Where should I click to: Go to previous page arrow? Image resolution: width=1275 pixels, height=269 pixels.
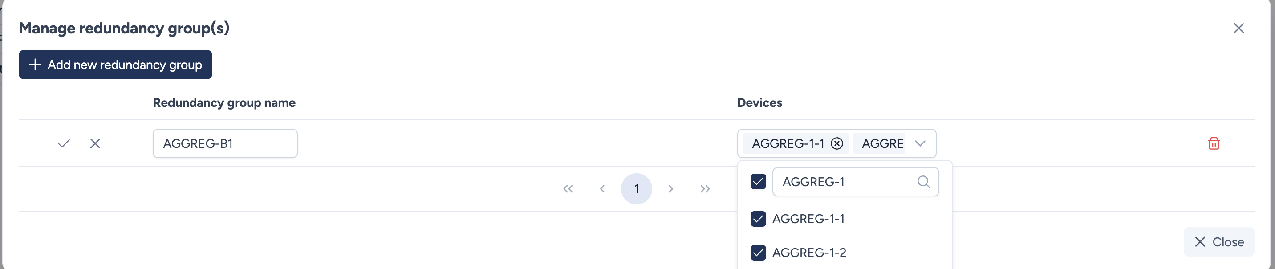point(602,189)
